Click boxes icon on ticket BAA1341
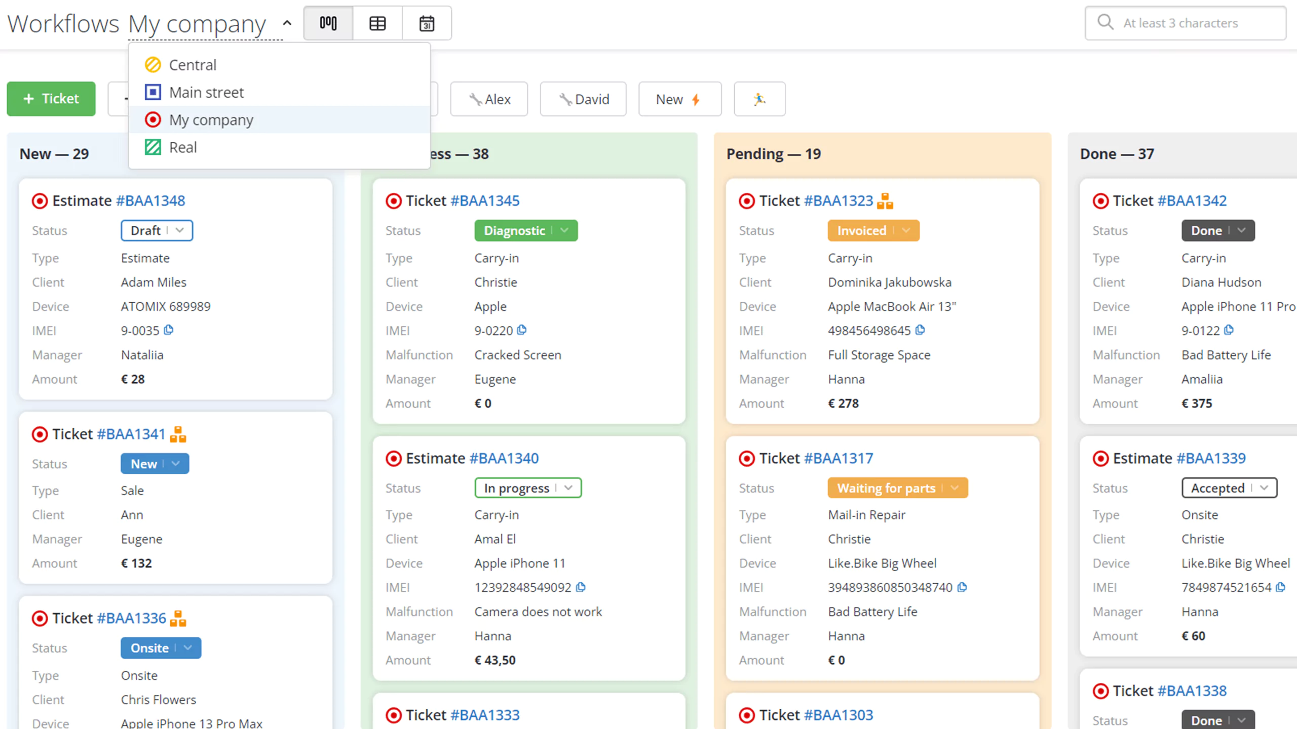Image resolution: width=1297 pixels, height=729 pixels. [x=178, y=434]
